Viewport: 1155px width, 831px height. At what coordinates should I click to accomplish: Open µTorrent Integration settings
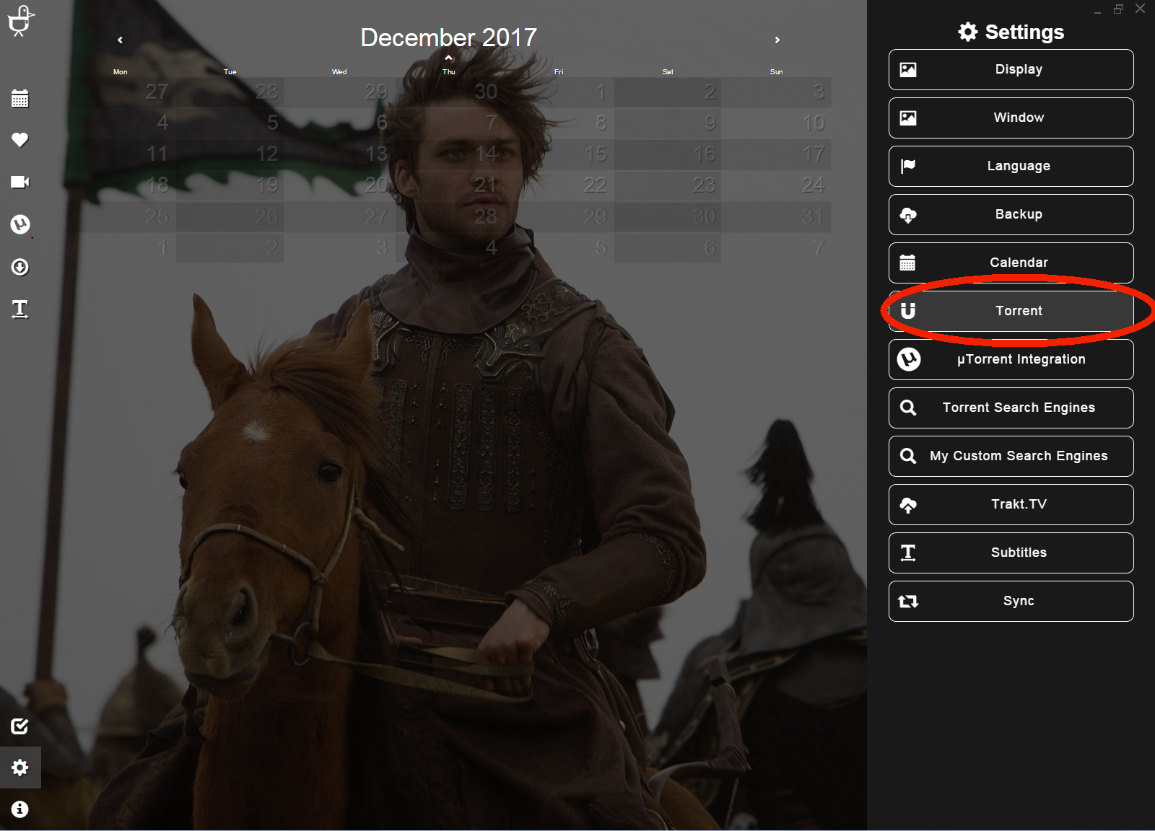click(x=1011, y=360)
